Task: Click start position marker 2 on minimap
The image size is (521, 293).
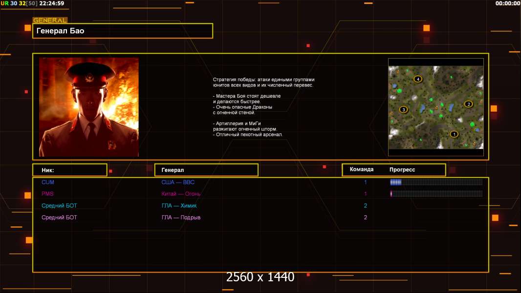Action: [469, 104]
